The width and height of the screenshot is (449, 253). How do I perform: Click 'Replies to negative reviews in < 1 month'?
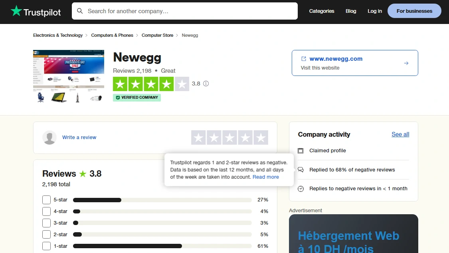[x=358, y=189]
